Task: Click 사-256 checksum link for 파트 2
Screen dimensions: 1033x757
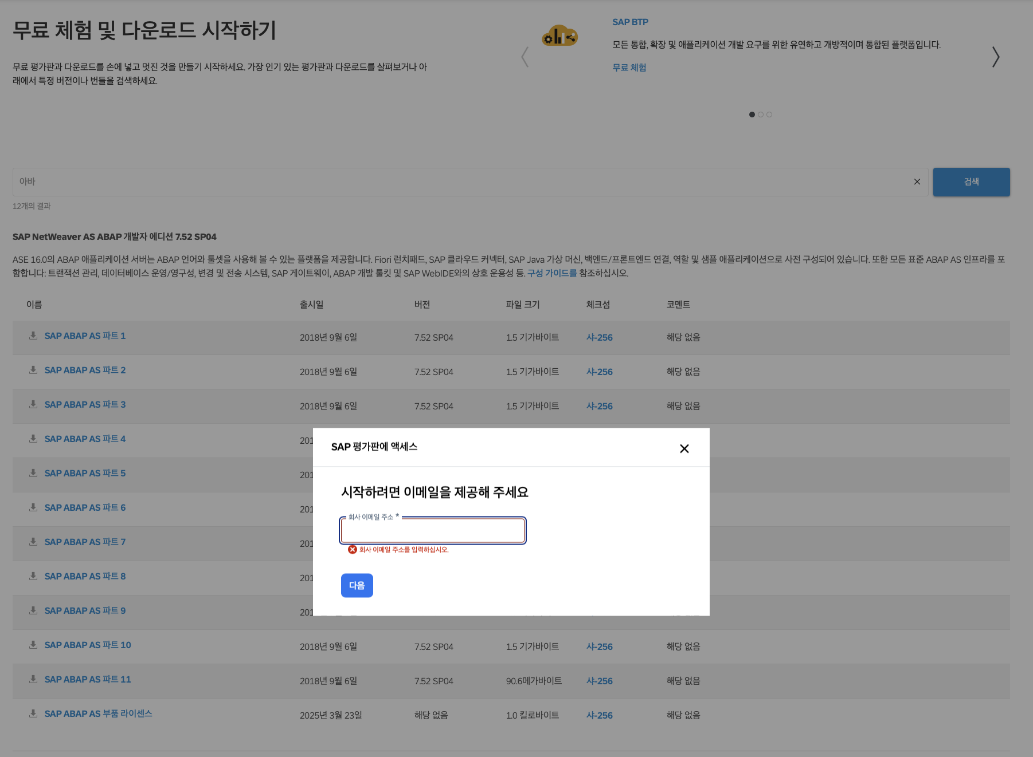Action: coord(600,372)
